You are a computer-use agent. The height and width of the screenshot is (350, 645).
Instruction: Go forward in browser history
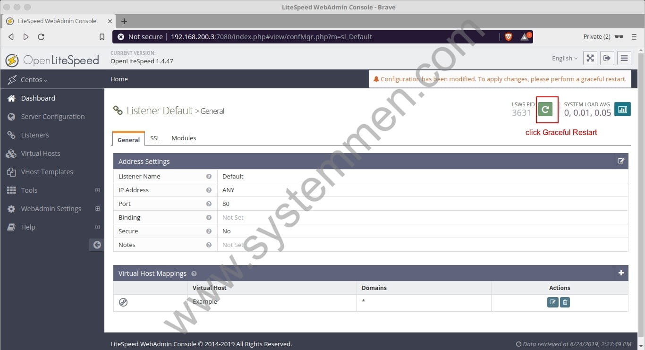pos(26,37)
